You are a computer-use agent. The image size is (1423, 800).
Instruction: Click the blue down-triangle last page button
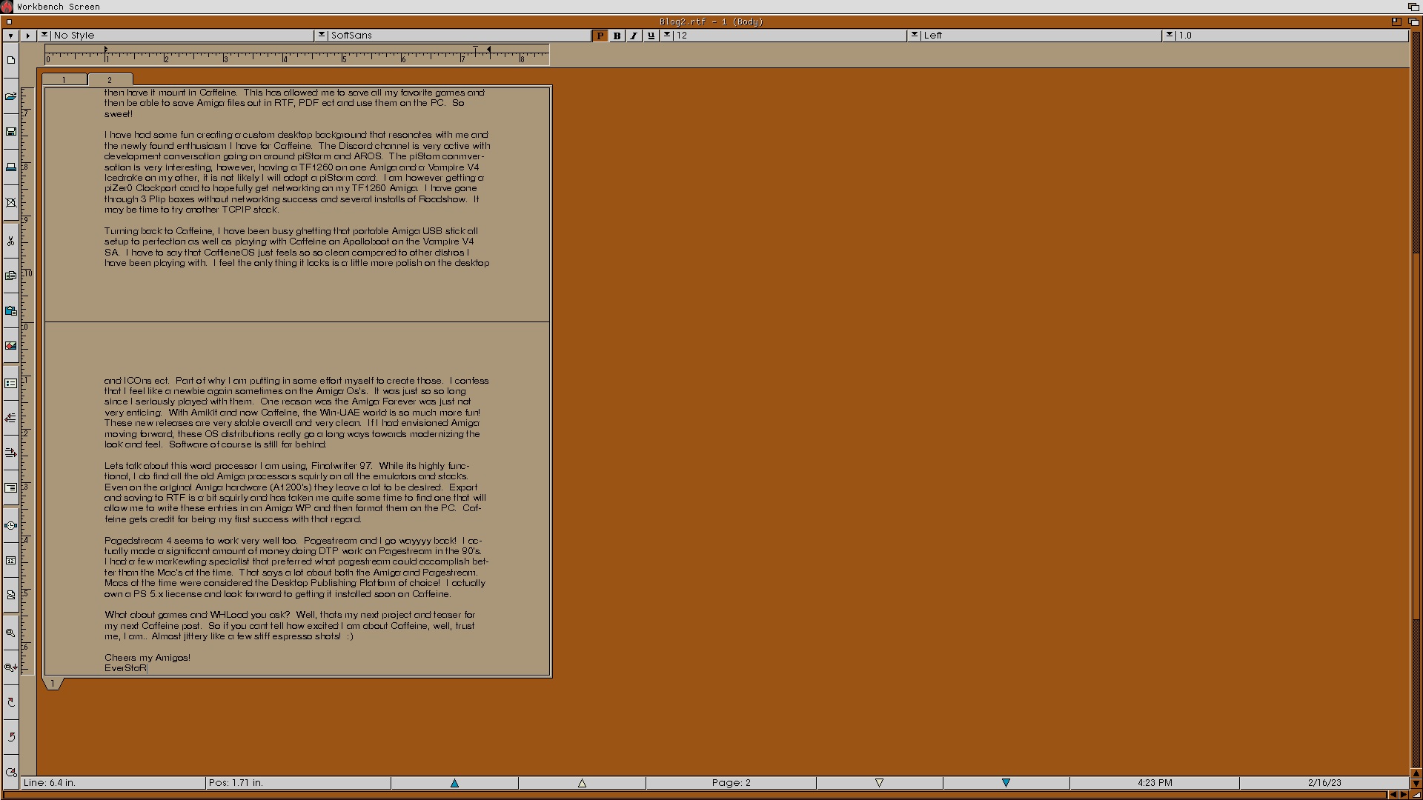1006,783
